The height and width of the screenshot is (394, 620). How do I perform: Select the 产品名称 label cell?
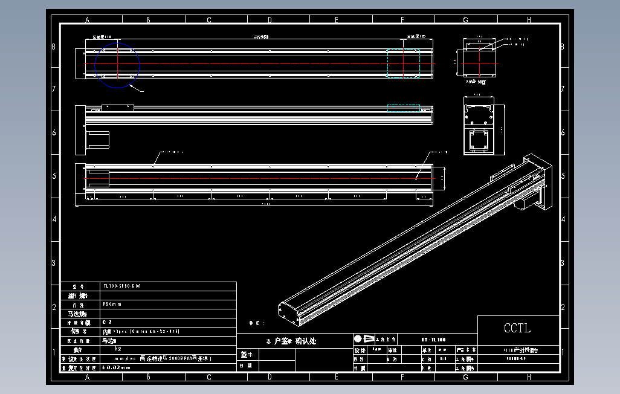tap(466, 350)
